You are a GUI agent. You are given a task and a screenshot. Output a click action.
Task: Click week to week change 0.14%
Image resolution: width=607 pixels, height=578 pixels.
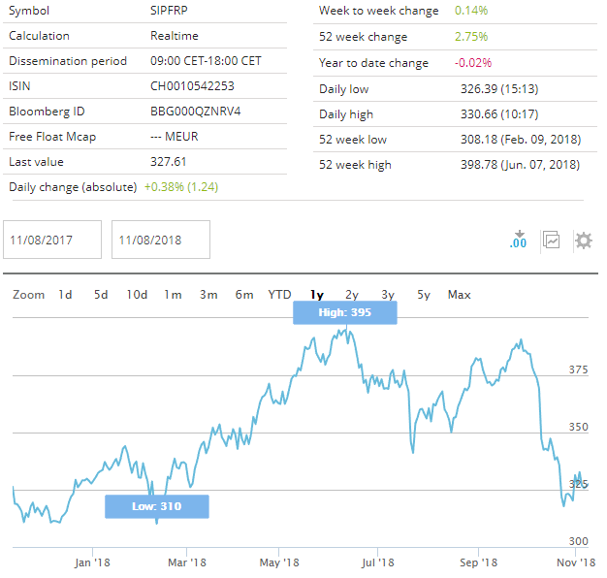pyautogui.click(x=471, y=11)
